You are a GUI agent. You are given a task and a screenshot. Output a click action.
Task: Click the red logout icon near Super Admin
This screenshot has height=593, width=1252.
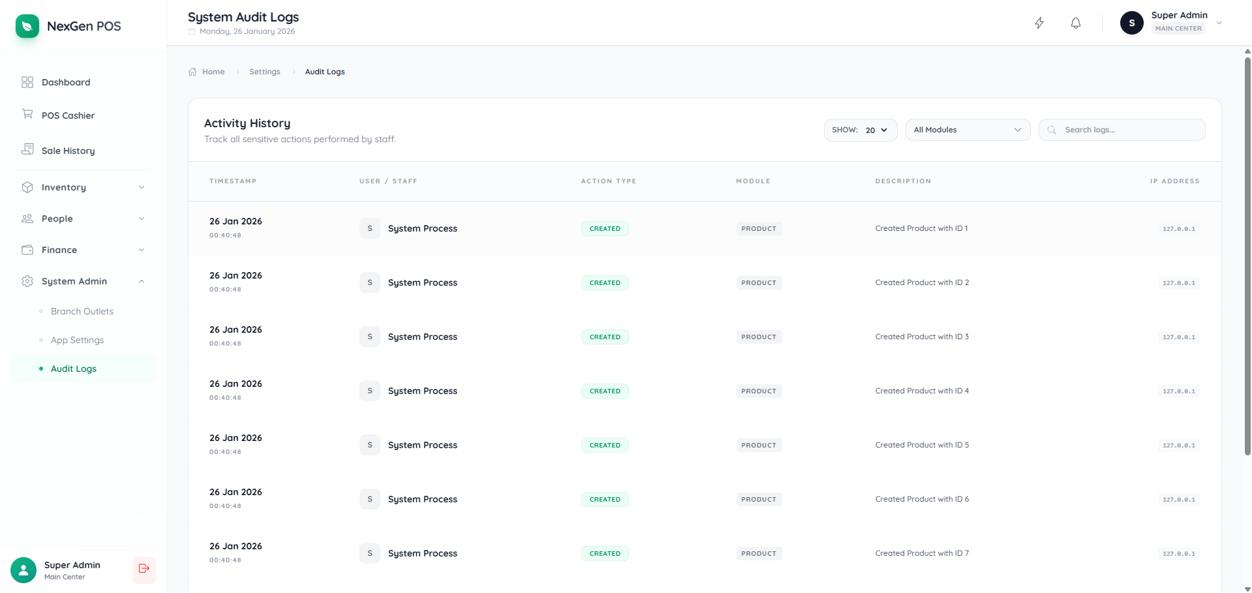click(x=144, y=570)
